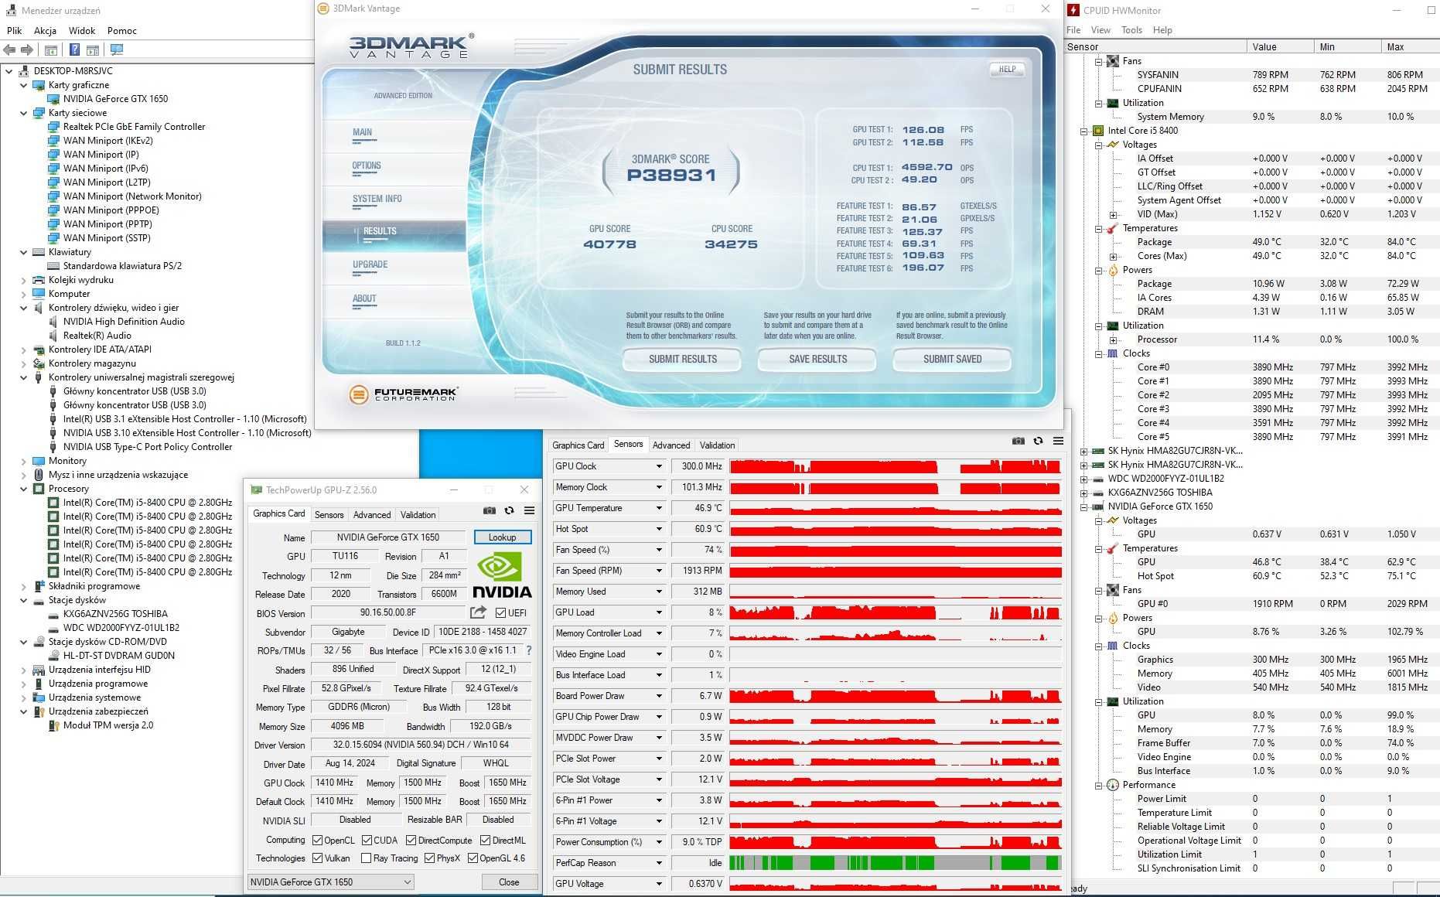The height and width of the screenshot is (897, 1440).
Task: Click refresh icon in GPU-Z Sensors window
Action: [x=1038, y=441]
